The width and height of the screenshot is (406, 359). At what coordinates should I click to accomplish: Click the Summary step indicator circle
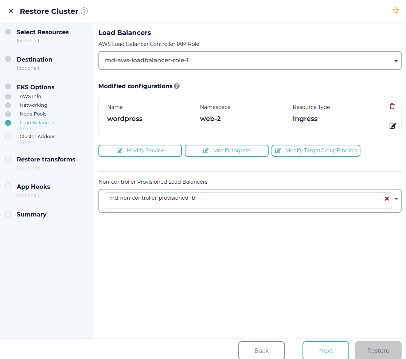click(8, 214)
